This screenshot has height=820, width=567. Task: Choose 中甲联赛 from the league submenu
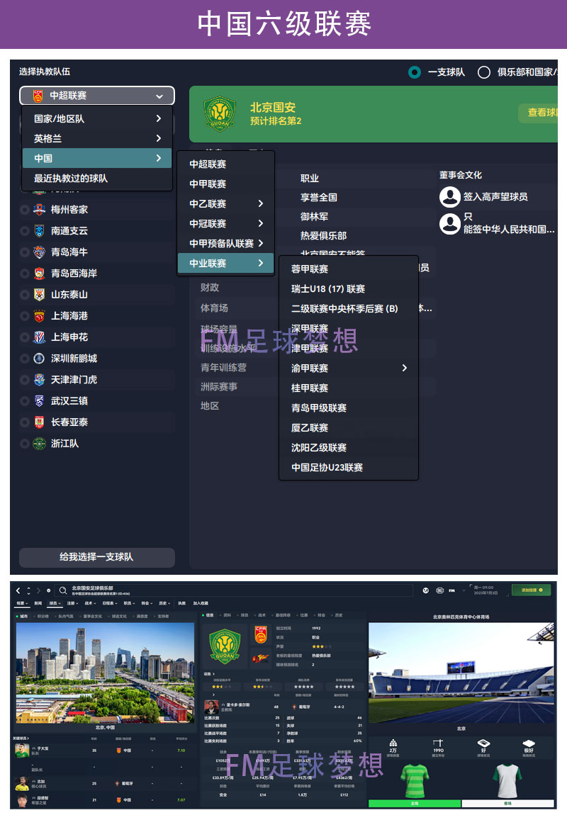(225, 184)
